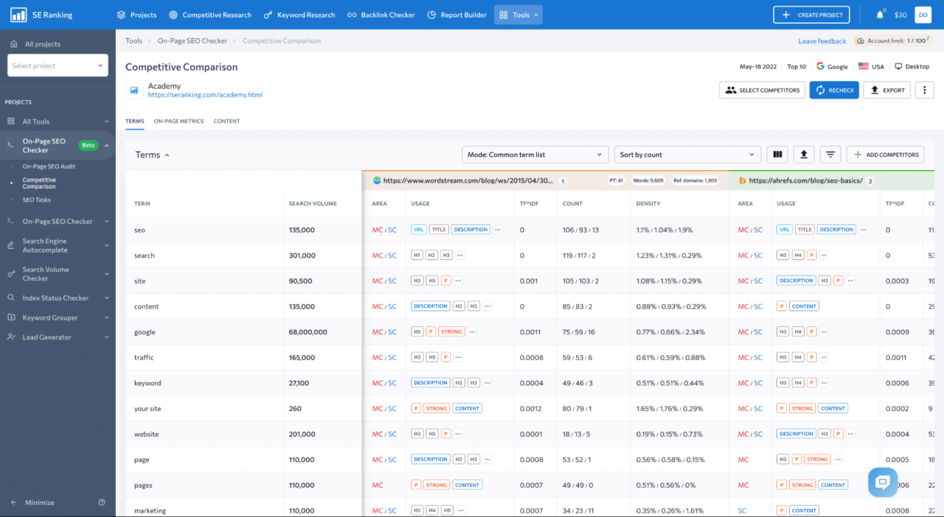The height and width of the screenshot is (517, 944).
Task: Open the seranking.com/academy.html link
Action: (205, 95)
